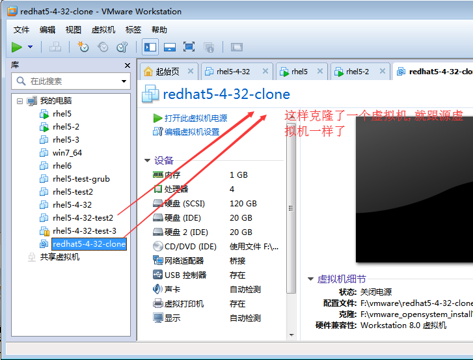Open the 视图 menu
Image resolution: width=473 pixels, height=360 pixels.
(x=74, y=30)
